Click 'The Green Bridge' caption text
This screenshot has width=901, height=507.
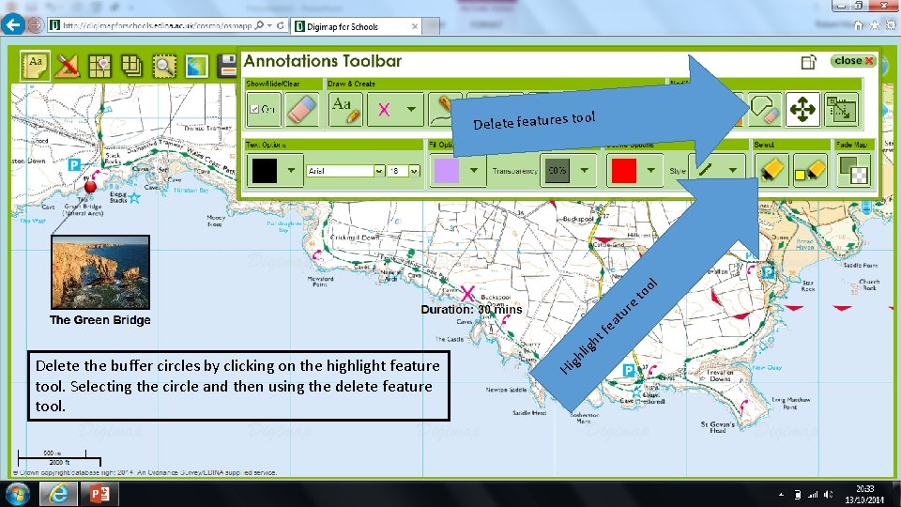coord(100,319)
